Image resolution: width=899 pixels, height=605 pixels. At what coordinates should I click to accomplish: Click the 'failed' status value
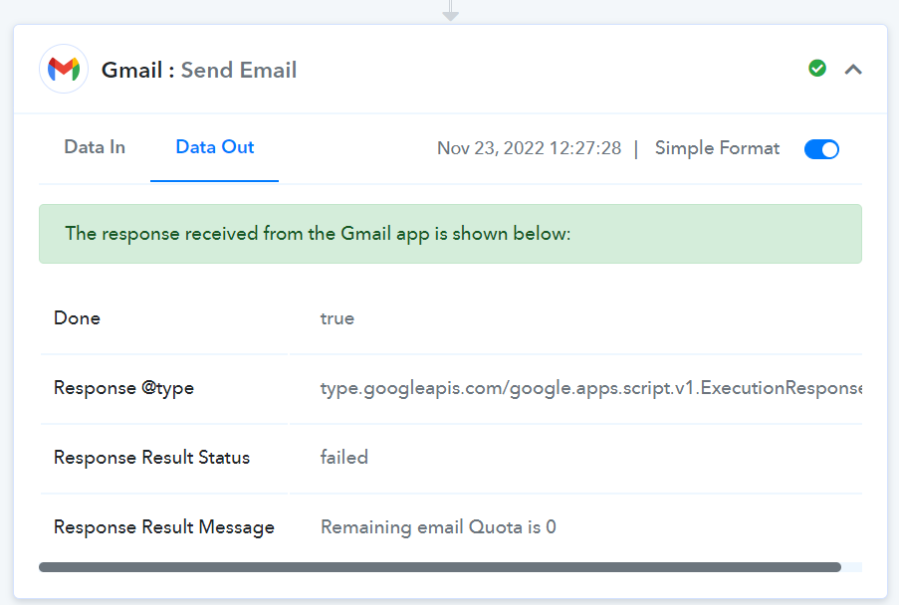[344, 457]
